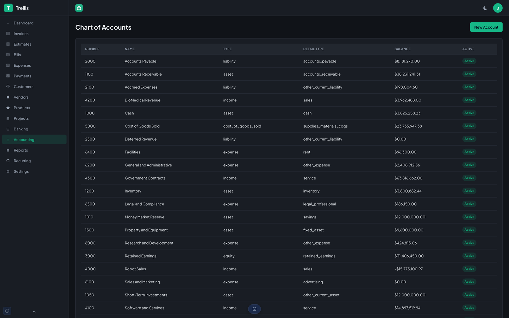Select the Deferred Revenue account
The image size is (509, 318).
coord(141,139)
